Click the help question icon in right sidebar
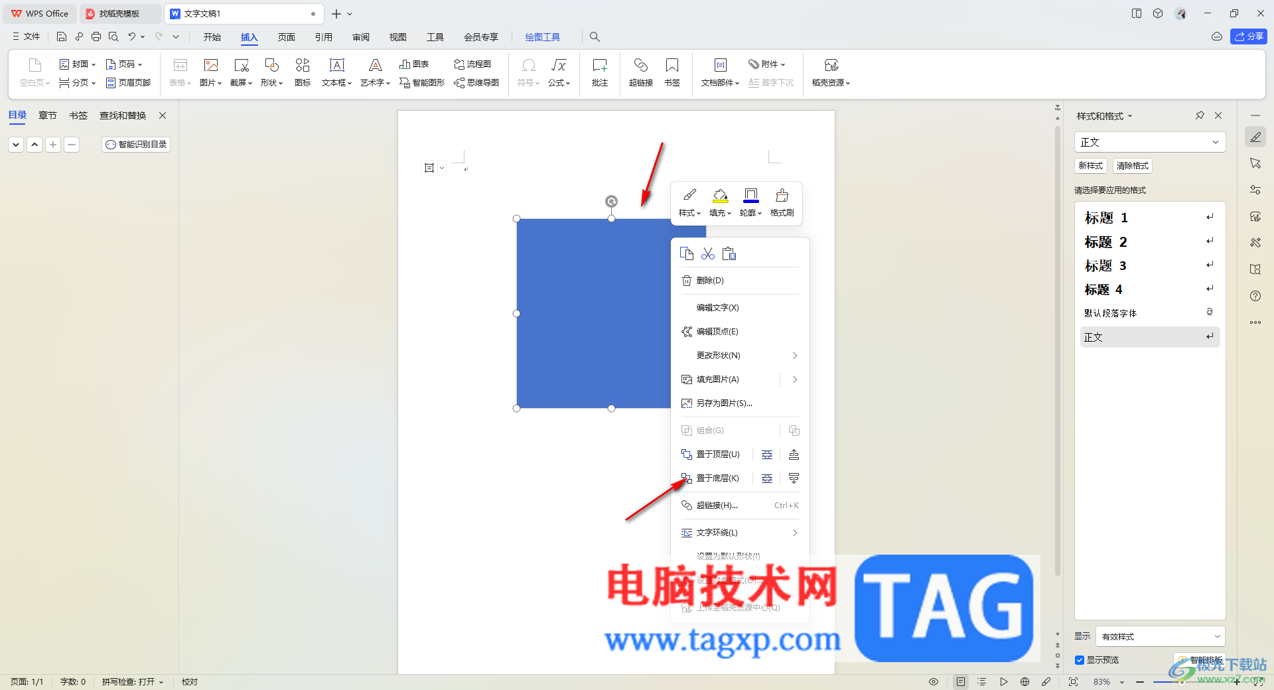The width and height of the screenshot is (1274, 690). [1255, 296]
